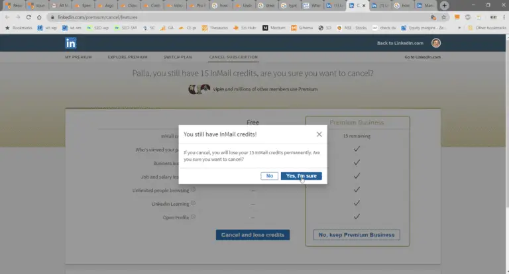Click the info icon beside LinkedIn Learning
The height and width of the screenshot is (274, 509).
(193, 203)
